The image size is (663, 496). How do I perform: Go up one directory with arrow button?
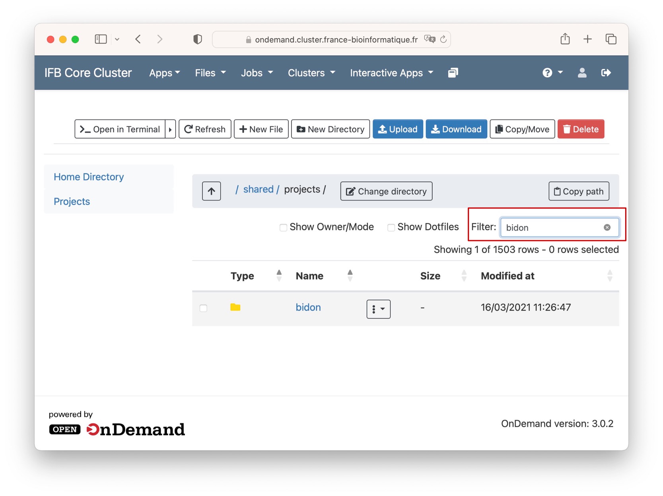pyautogui.click(x=211, y=191)
